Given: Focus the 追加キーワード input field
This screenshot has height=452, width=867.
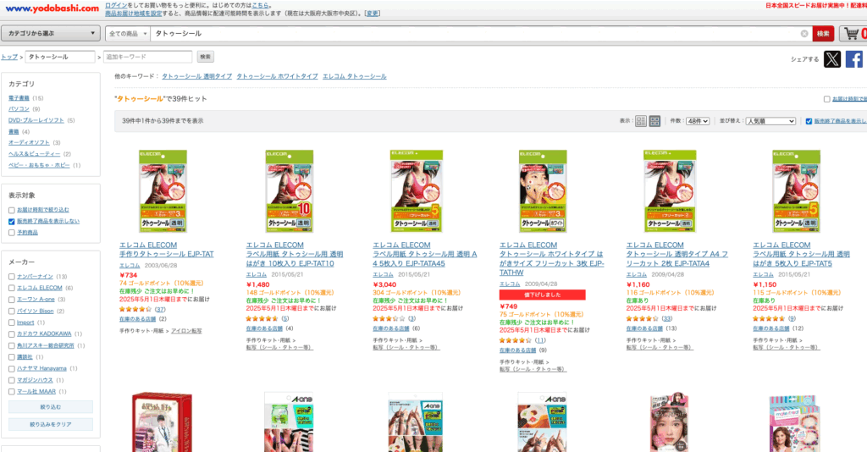Looking at the screenshot, I should click(147, 57).
